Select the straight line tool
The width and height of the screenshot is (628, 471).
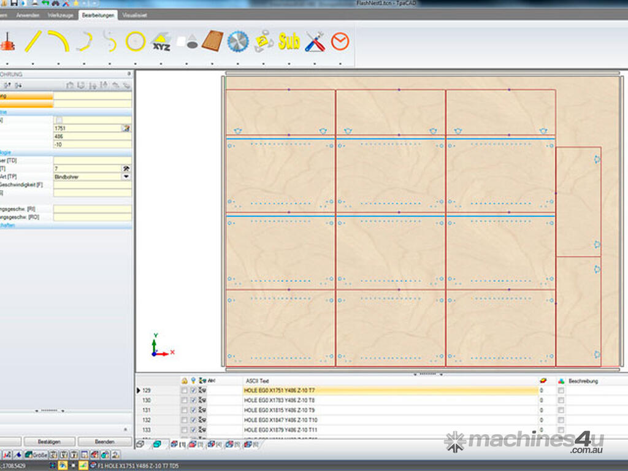pos(33,41)
